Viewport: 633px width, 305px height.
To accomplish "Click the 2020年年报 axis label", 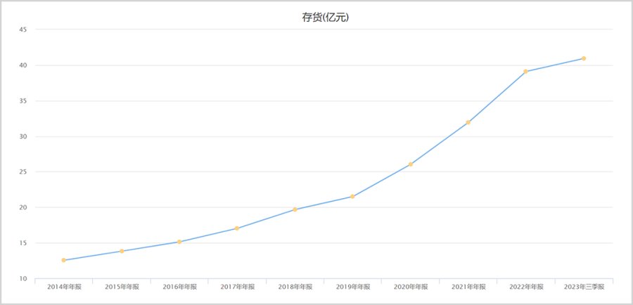I will pos(411,287).
